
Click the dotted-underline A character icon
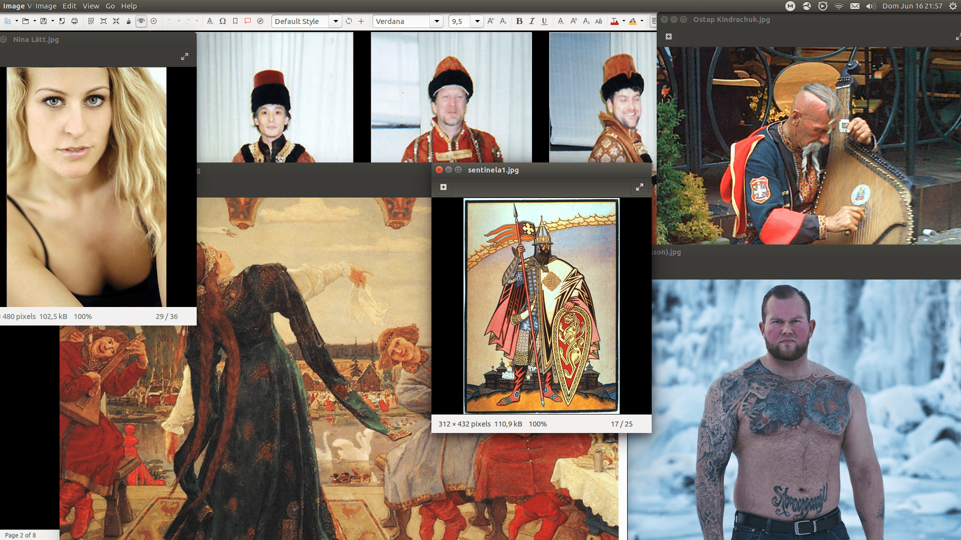(x=561, y=21)
